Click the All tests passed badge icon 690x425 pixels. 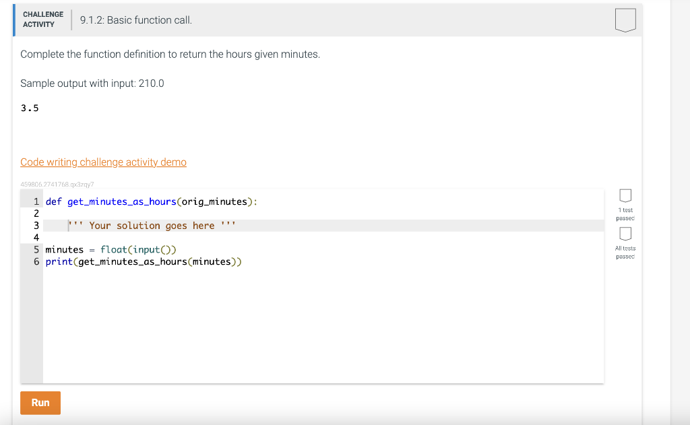(625, 234)
